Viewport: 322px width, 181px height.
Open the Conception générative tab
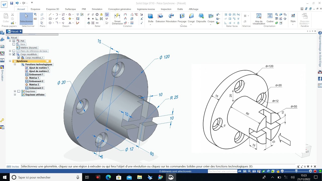point(120,9)
